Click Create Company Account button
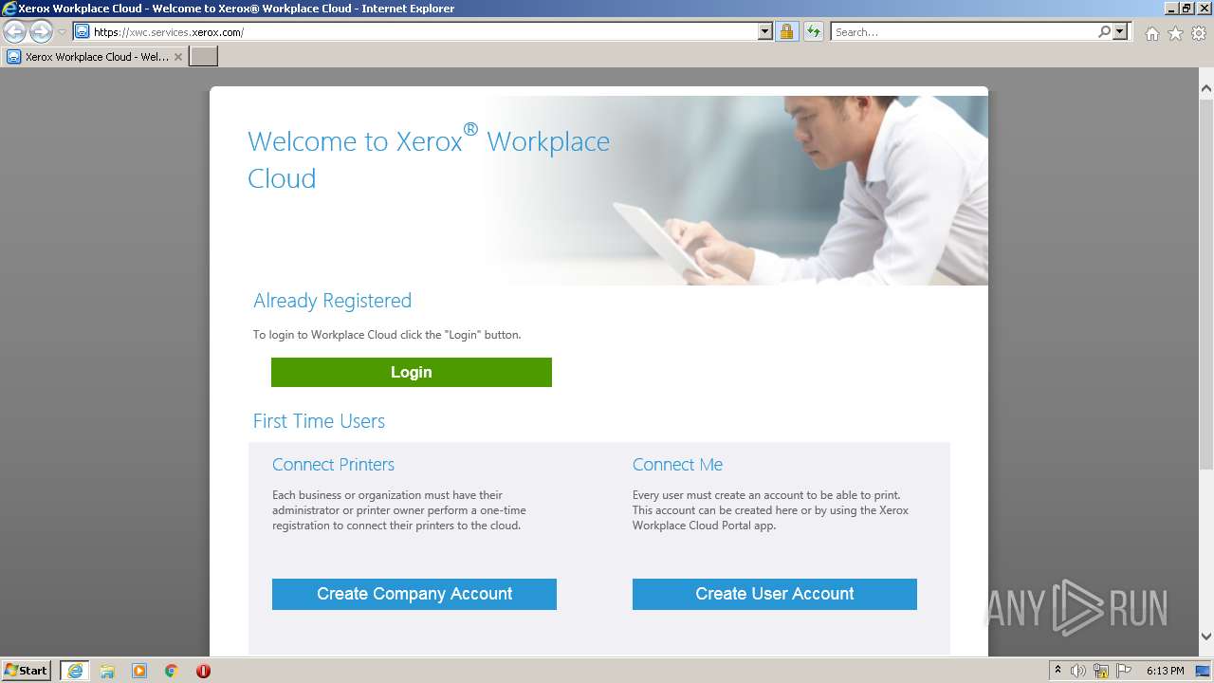Screen dimensions: 1214x683 click(414, 594)
